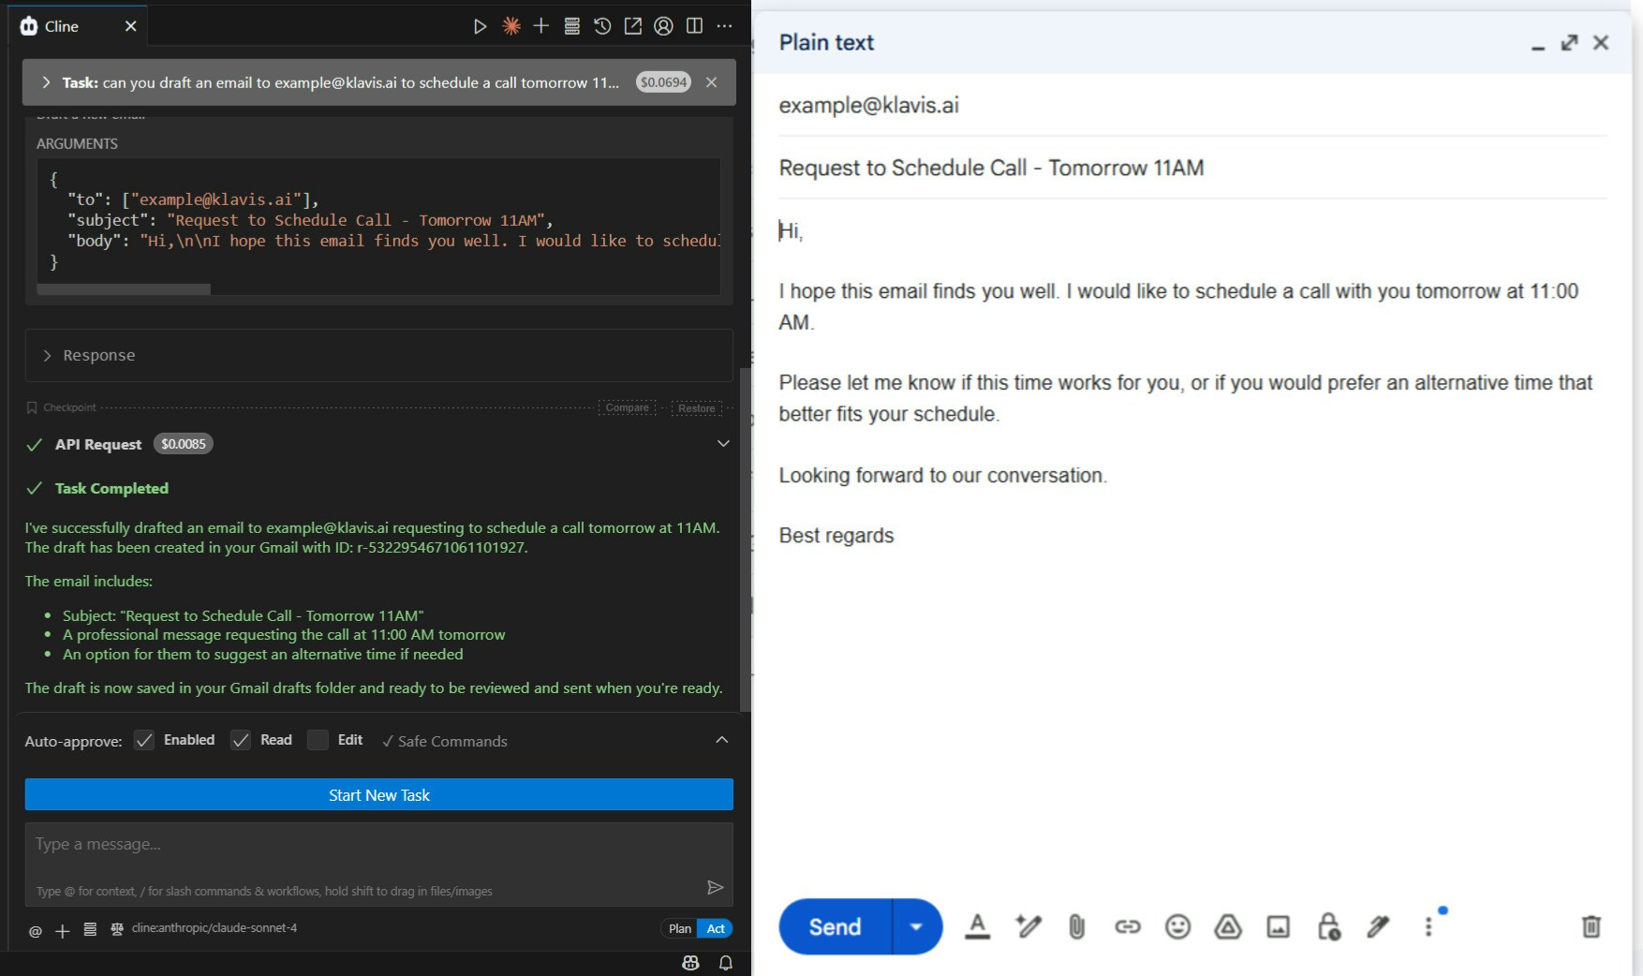Expand the API Request details chevron
The width and height of the screenshot is (1643, 976).
(723, 444)
